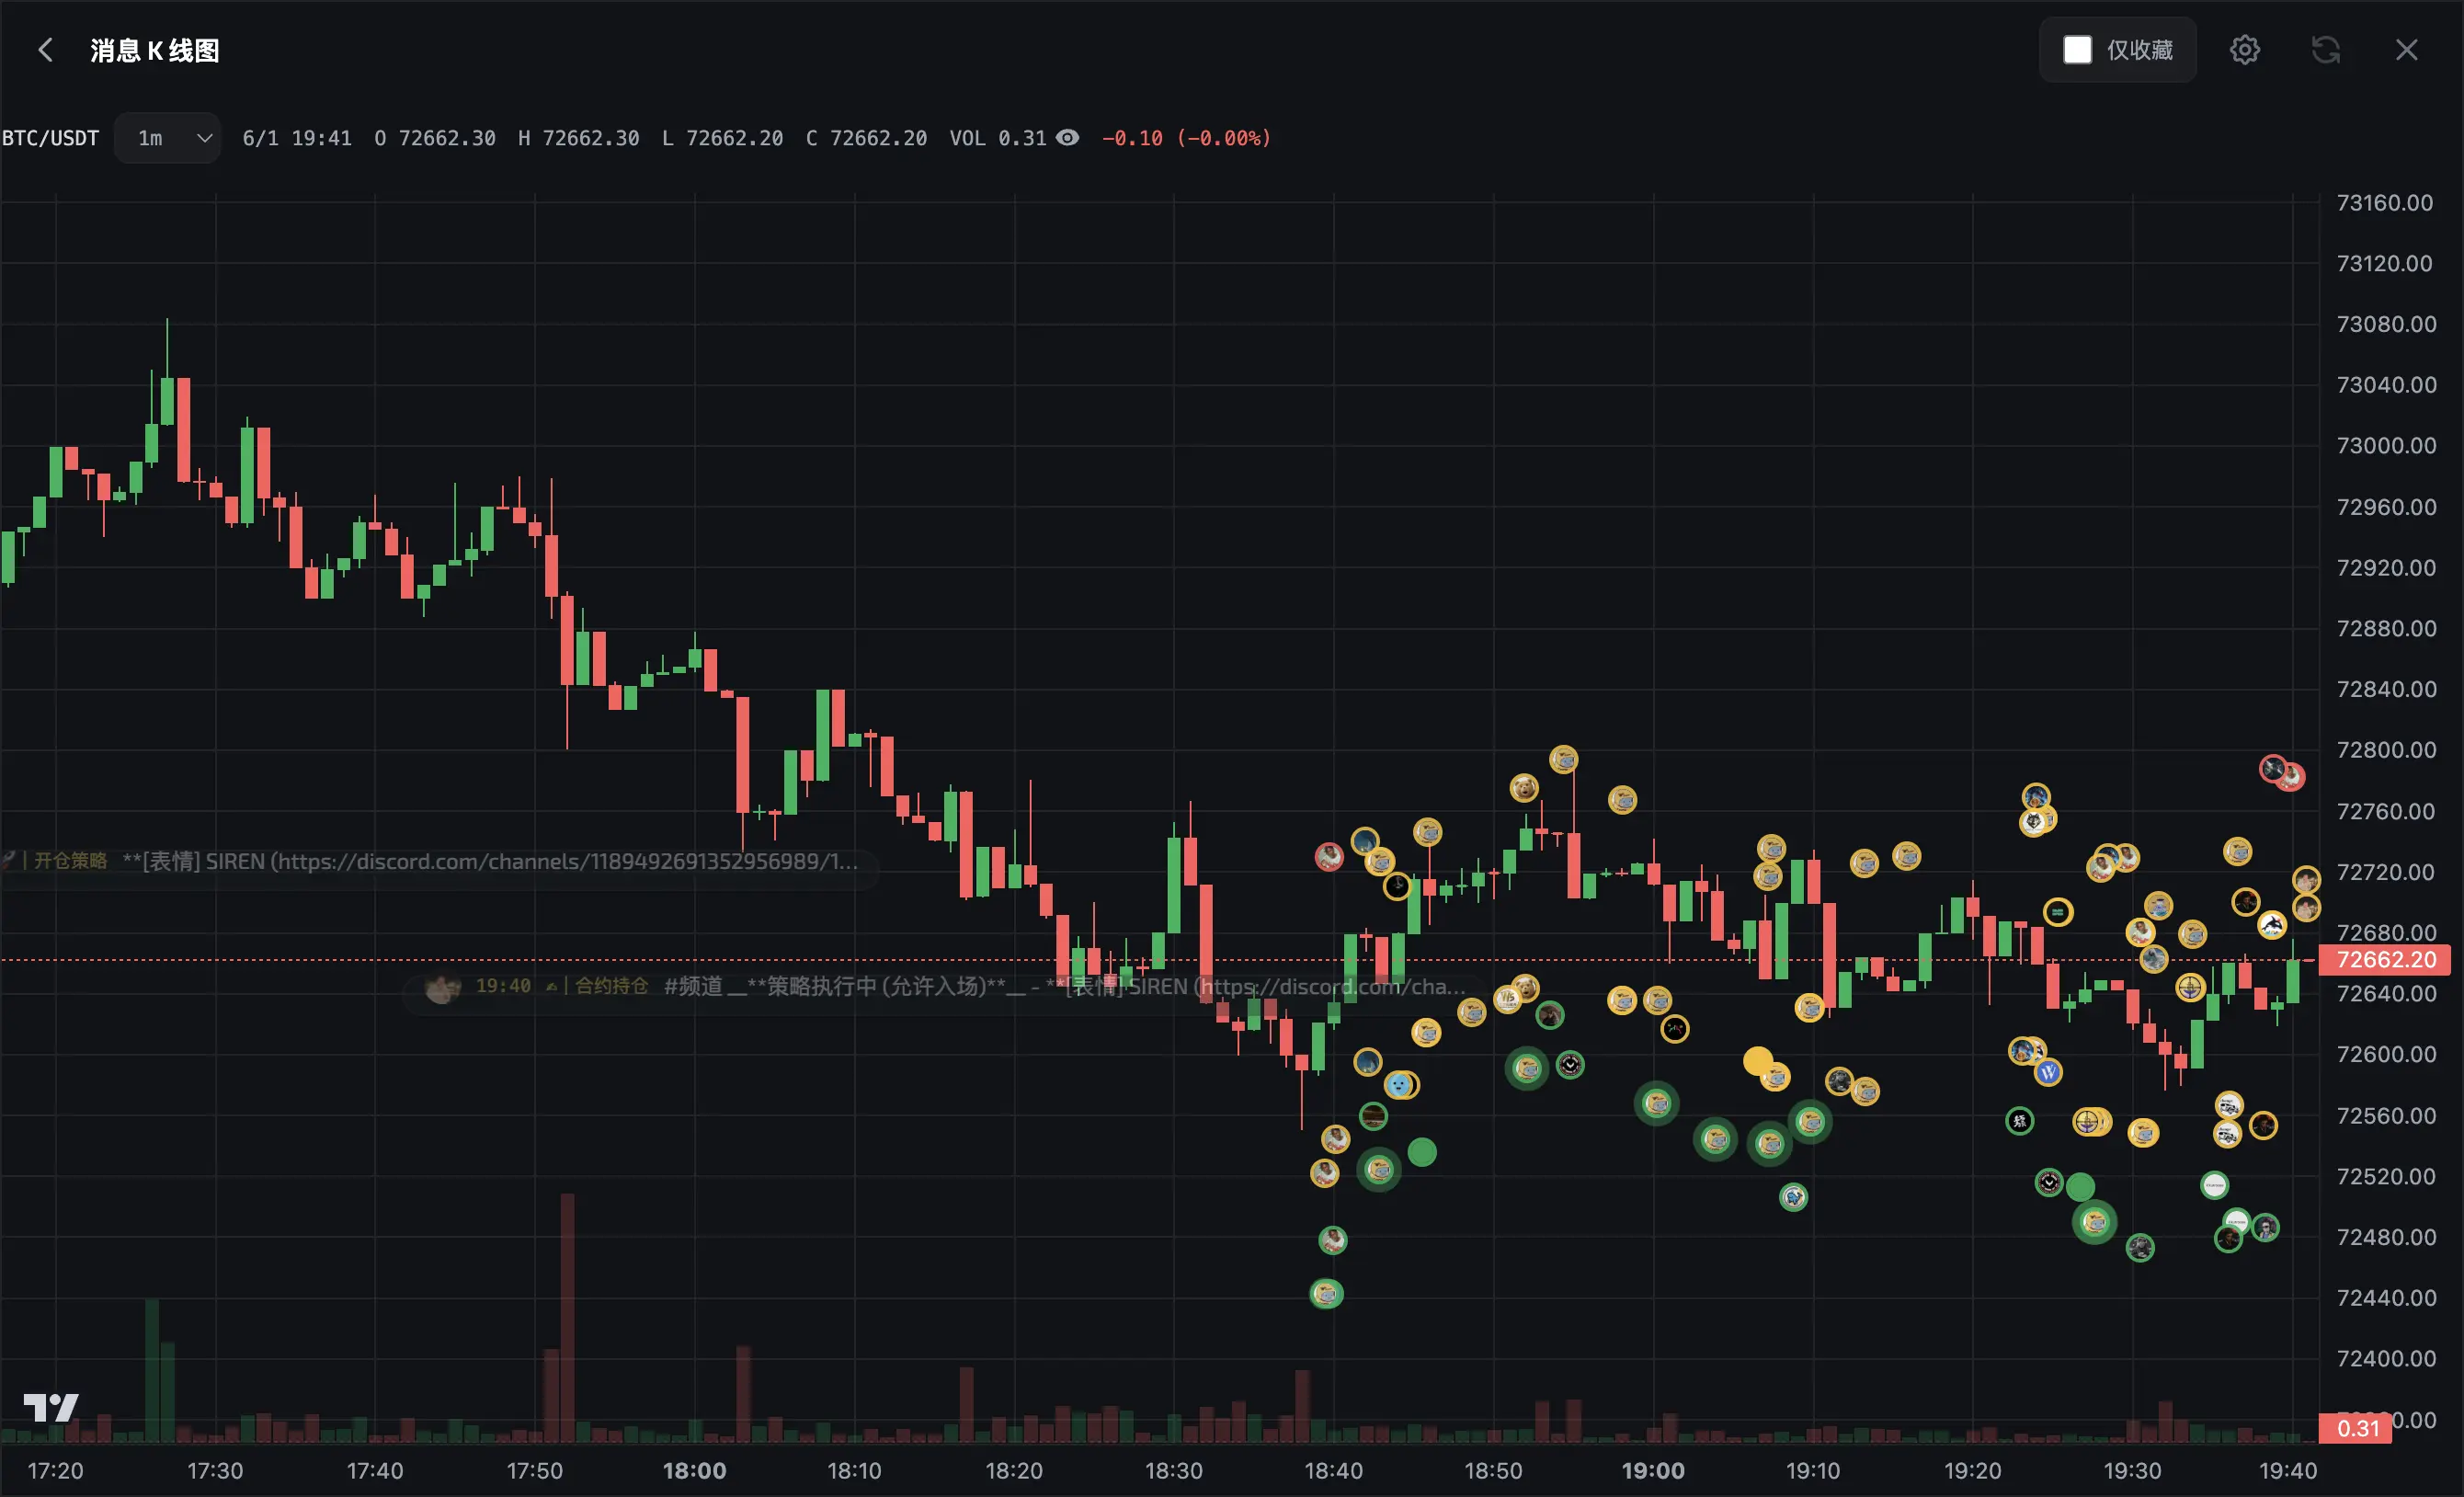
Task: Select the topmost marker above the 18:55 candle
Action: [x=1563, y=759]
